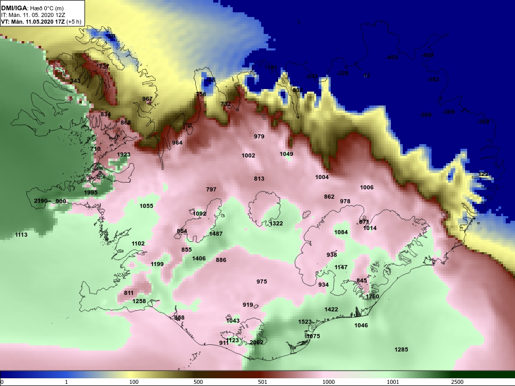Click the map value 964
The image size is (515, 386).
click(x=177, y=143)
